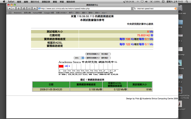Click 使用目前檔案大小 再次測試 button
191x119 pixels.
coord(98,54)
